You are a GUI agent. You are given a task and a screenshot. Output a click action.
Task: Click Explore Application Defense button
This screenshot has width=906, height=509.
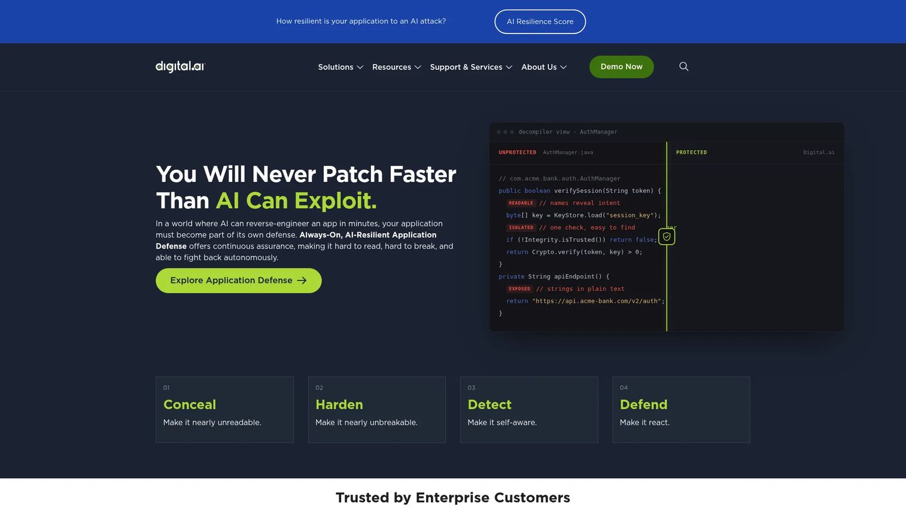tap(238, 281)
